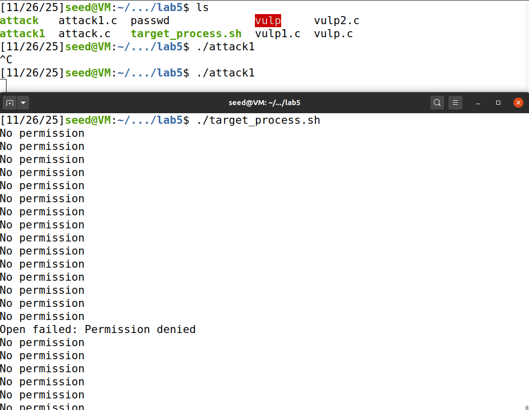This screenshot has height=410, width=529.
Task: Click the terminal cursor block in back window
Action: pyautogui.click(x=3, y=86)
